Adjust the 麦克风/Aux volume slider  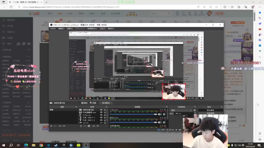(x=133, y=122)
